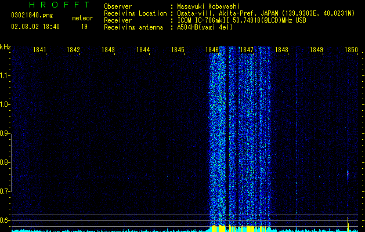Image resolution: width=365 pixels, height=232 pixels.
Task: Click the 1850 time axis marker
Action: (x=351, y=50)
